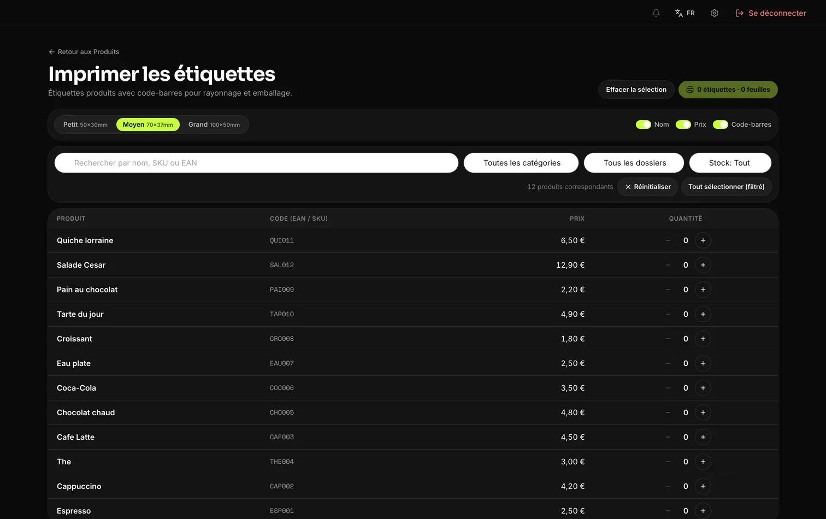Turn off Code-barres toggle

pos(721,125)
